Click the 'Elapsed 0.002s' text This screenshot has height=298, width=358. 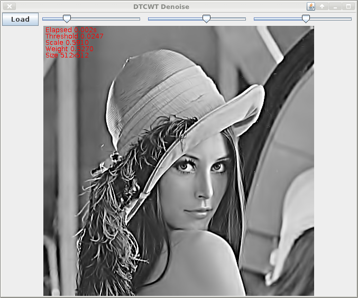71,30
